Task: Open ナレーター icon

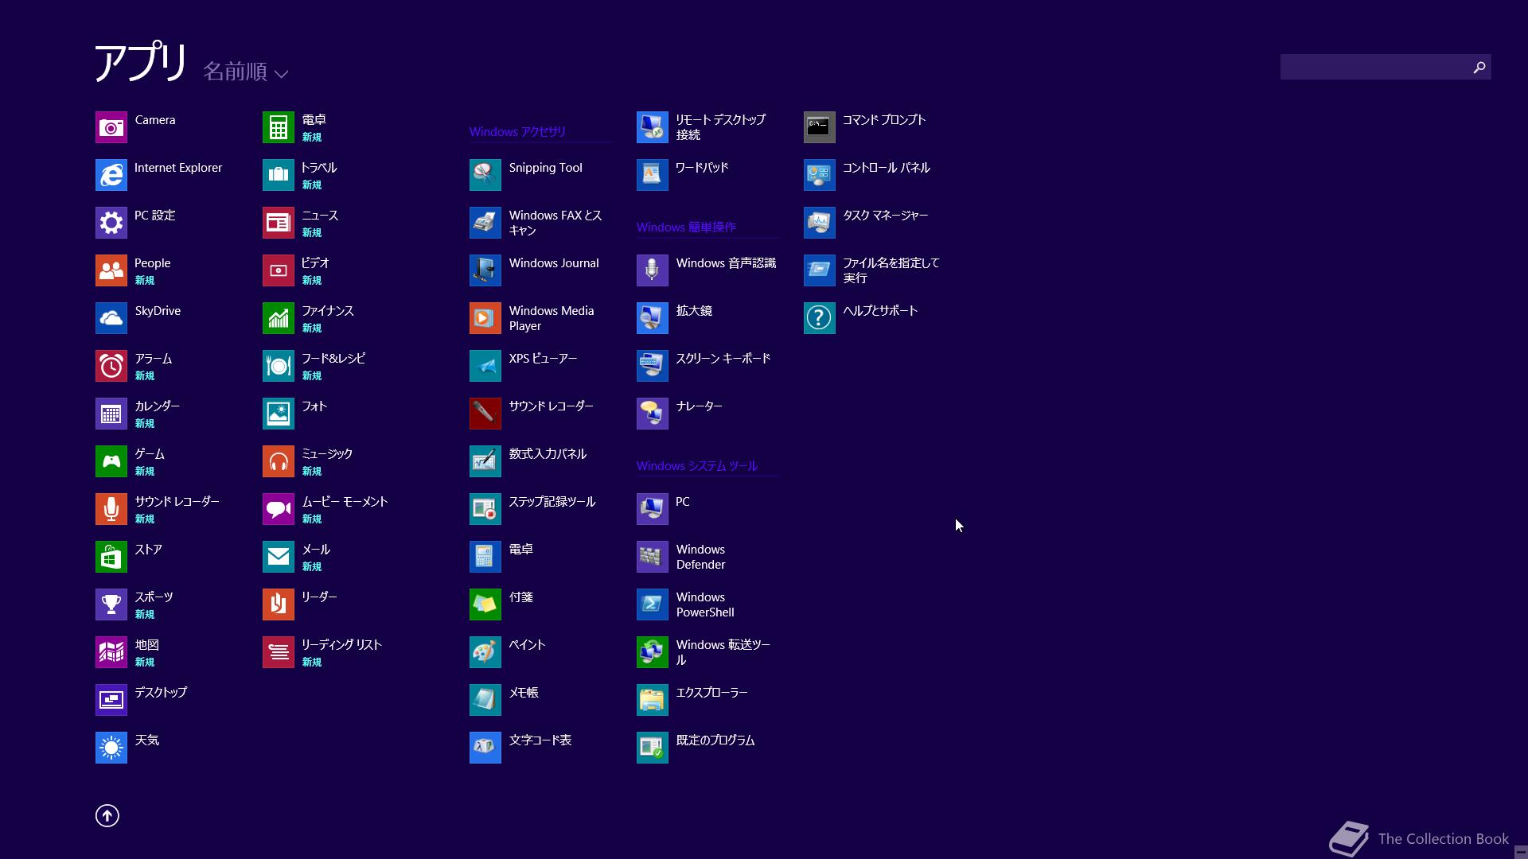Action: click(653, 414)
